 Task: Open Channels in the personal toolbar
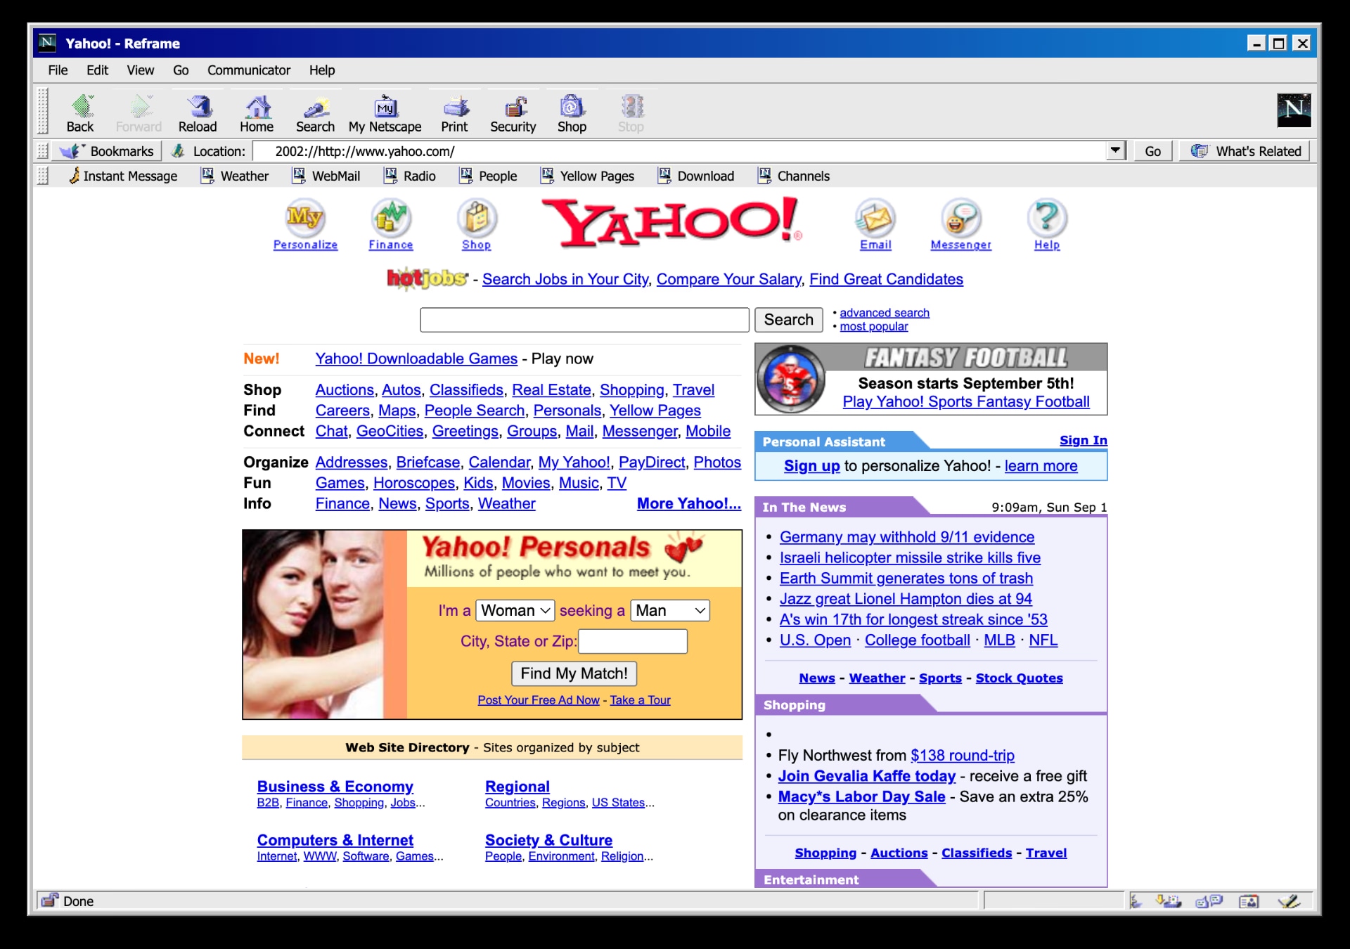point(794,176)
